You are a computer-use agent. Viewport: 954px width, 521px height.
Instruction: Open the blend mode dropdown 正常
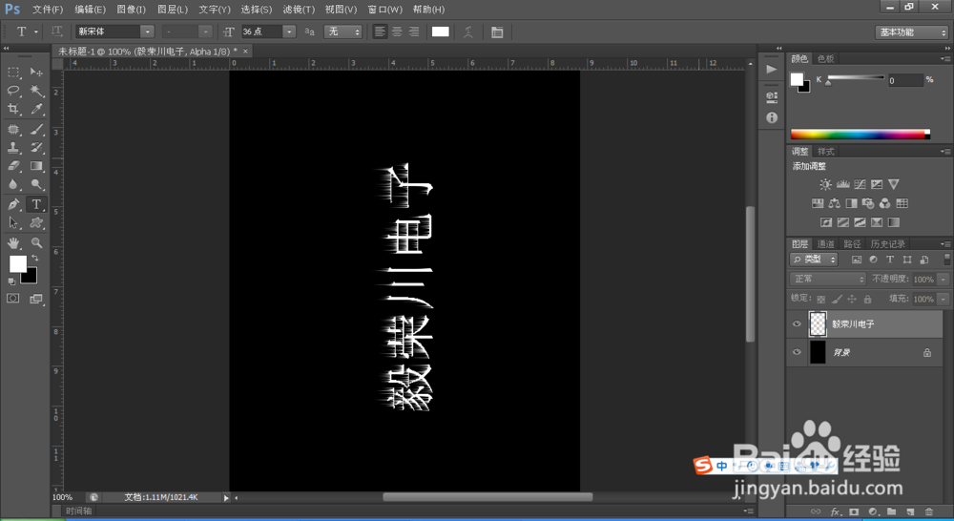click(827, 279)
